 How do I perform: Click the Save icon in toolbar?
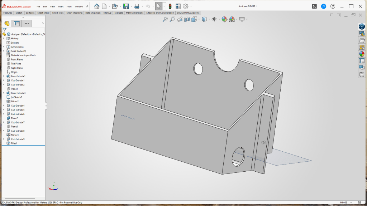point(126,6)
